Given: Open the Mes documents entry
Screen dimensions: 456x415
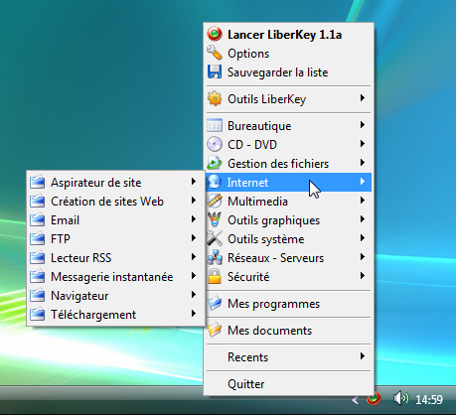Looking at the screenshot, I should click(x=269, y=331).
